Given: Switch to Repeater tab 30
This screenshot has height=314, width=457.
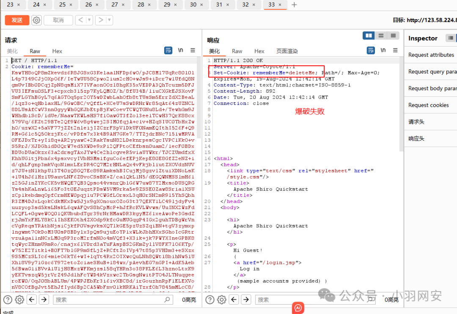Looking at the screenshot, I should [x=193, y=5].
